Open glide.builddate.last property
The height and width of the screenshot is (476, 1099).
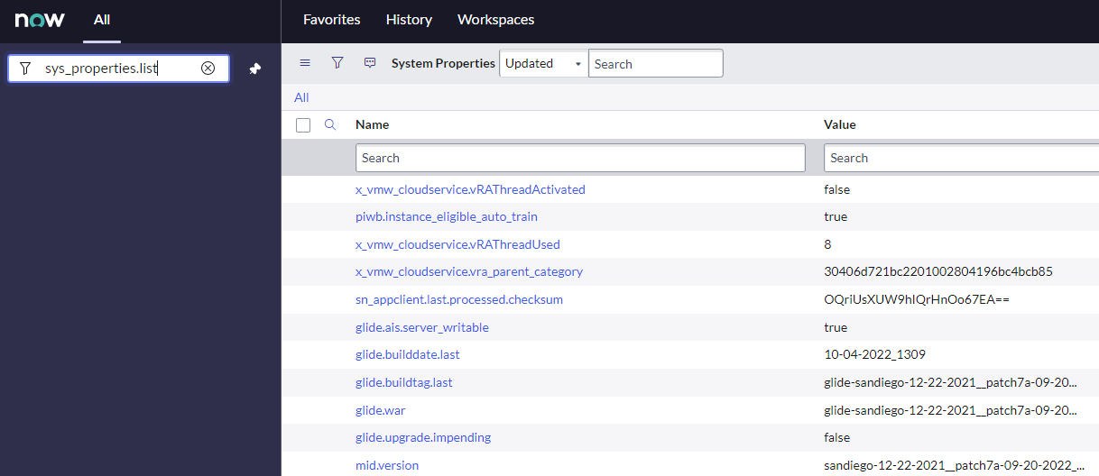point(408,354)
